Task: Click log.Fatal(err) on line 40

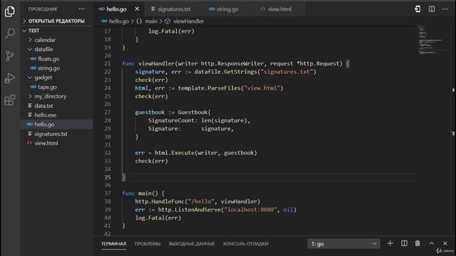Action: click(x=158, y=218)
